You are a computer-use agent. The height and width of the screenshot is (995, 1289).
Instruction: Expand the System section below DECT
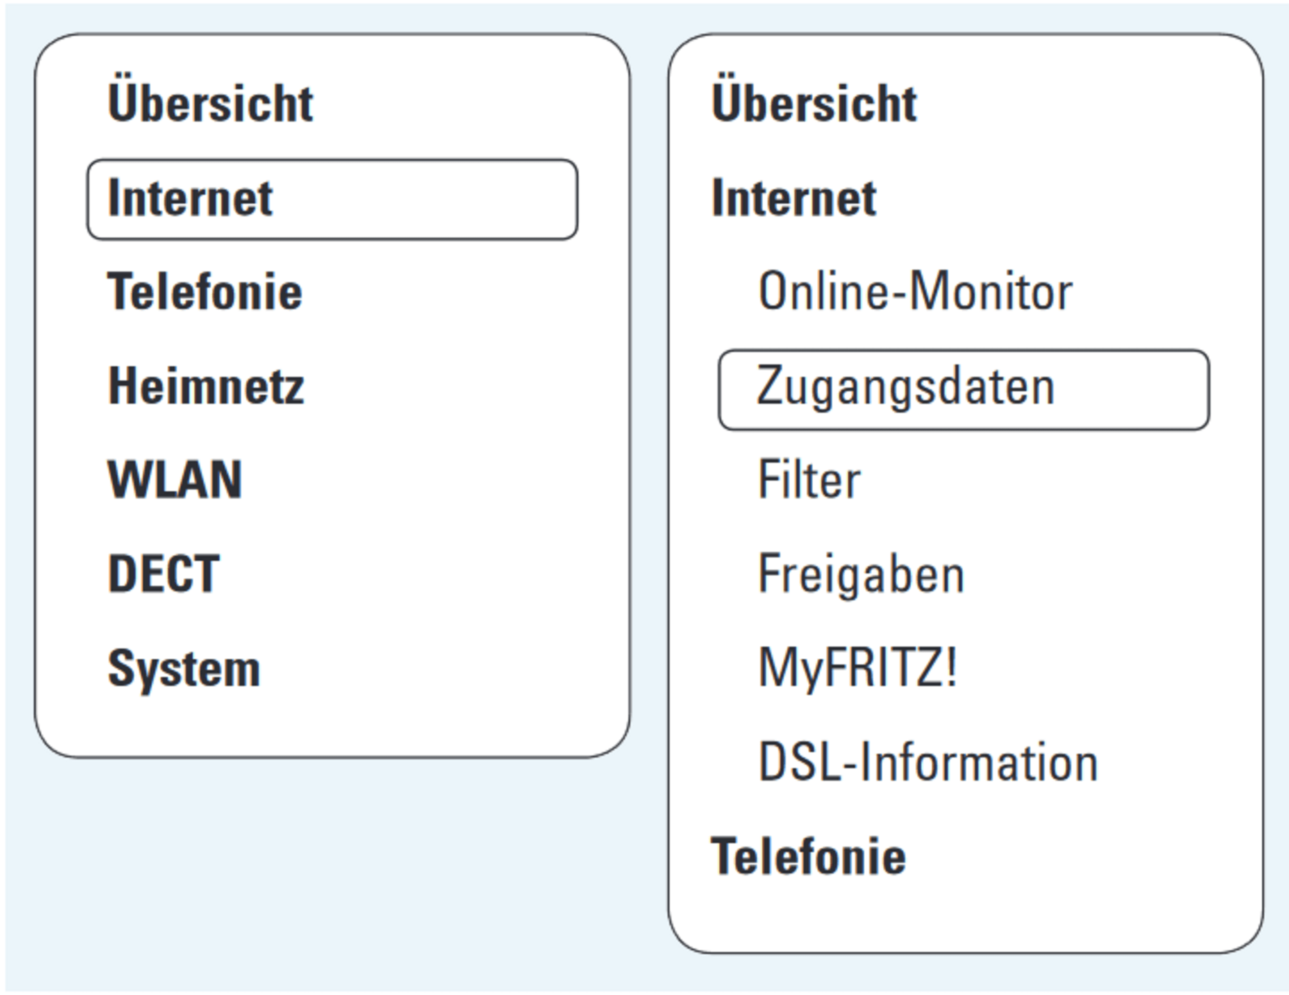(184, 669)
